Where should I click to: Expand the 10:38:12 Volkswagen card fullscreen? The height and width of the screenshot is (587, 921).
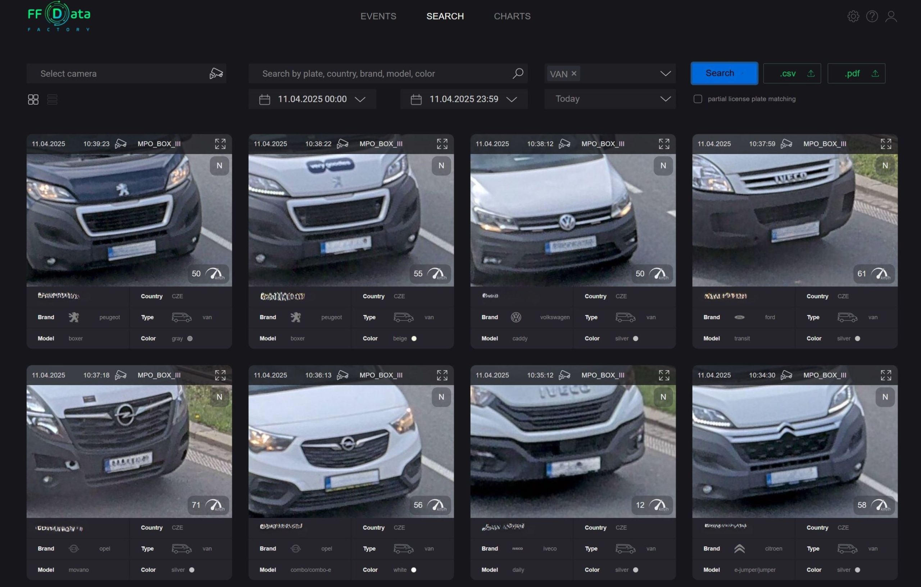click(664, 144)
